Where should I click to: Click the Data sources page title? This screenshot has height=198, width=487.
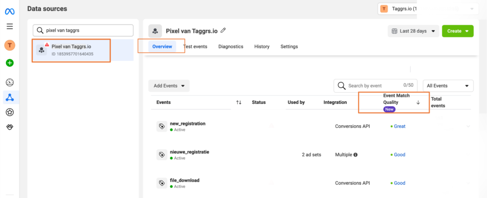pyautogui.click(x=47, y=9)
